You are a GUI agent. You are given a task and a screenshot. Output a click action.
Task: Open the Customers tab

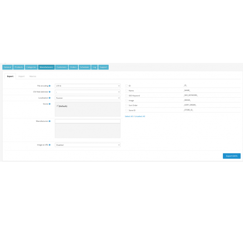click(61, 67)
